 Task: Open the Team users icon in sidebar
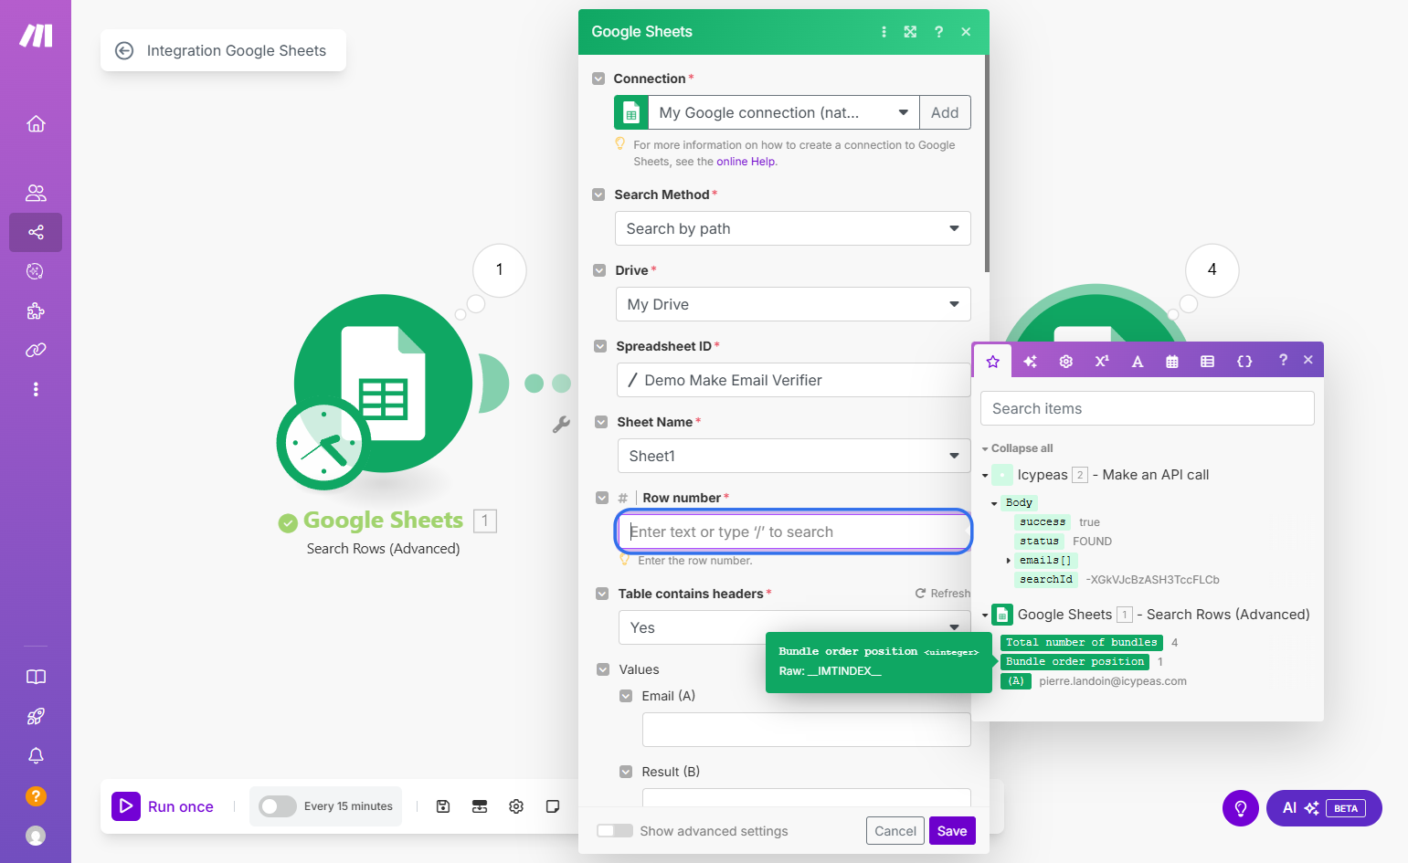coord(36,193)
